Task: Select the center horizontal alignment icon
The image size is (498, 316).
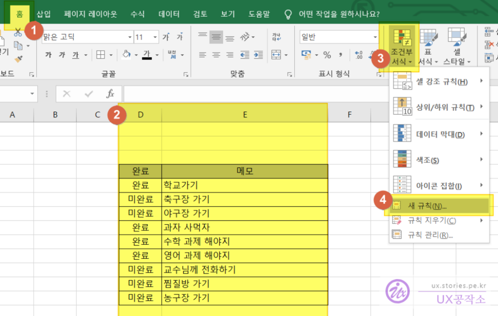Action: [x=215, y=55]
